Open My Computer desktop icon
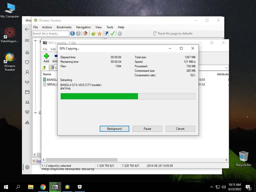The height and width of the screenshot is (192, 256). click(10, 10)
